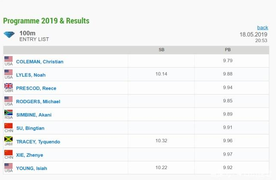This screenshot has height=180, width=276.
Task: Open TRACEY, Tyquendo athlete link
Action: tap(38, 142)
